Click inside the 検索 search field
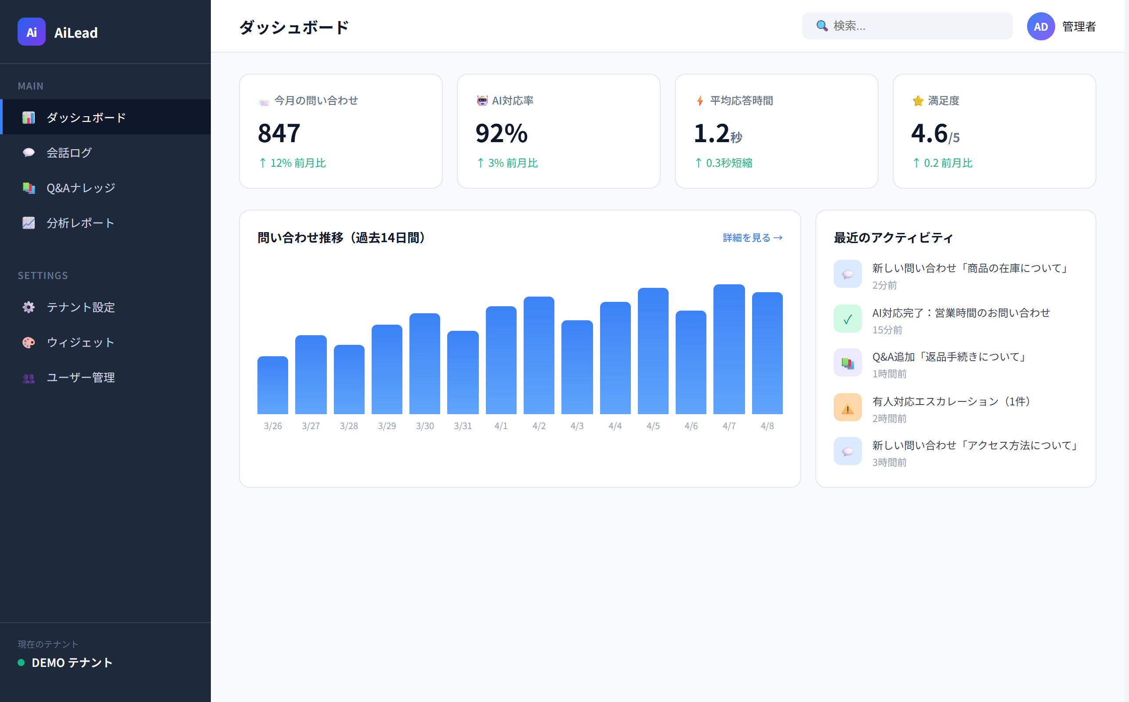The width and height of the screenshot is (1129, 702). pos(906,26)
